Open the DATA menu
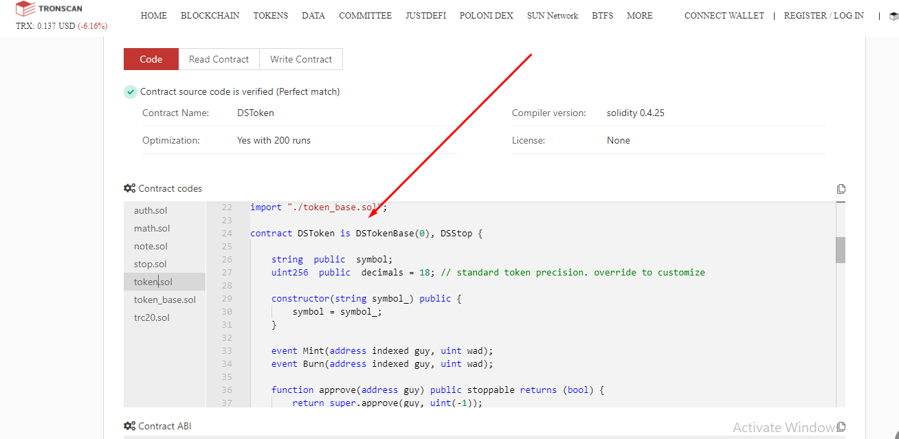This screenshot has width=899, height=439. point(313,16)
